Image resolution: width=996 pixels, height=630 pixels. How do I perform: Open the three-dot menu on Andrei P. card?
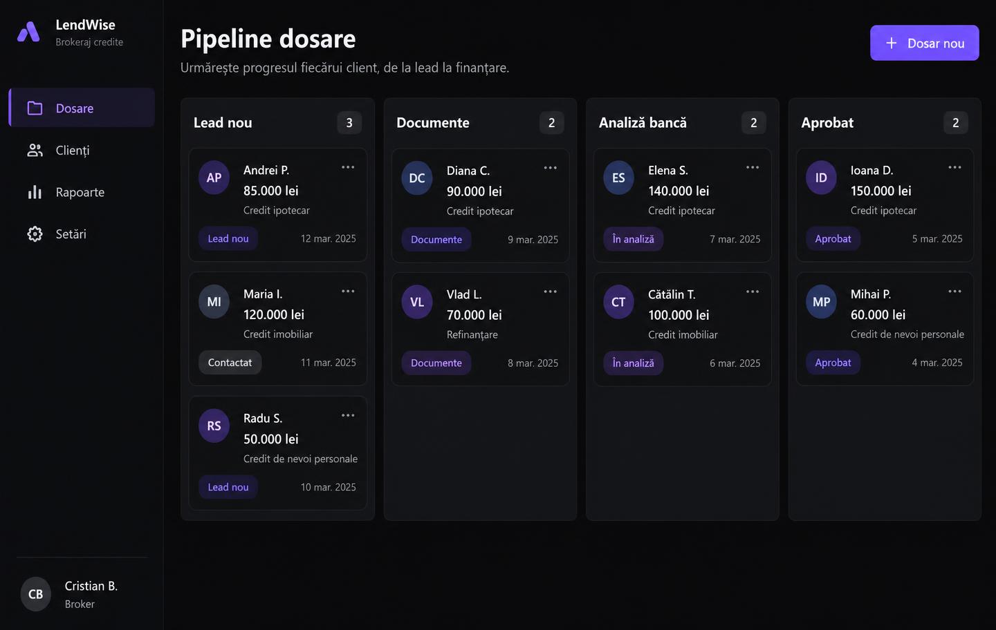348,167
